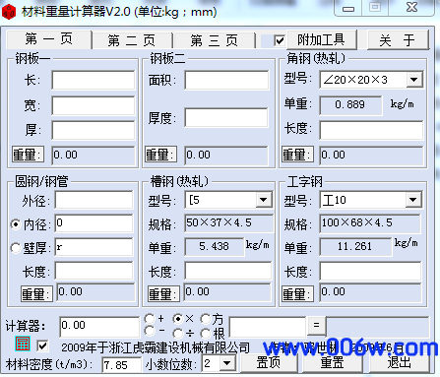The width and height of the screenshot is (440, 377).
Task: Click the 槽钢 规格 value 50×37×4.5
Action: 228,223
